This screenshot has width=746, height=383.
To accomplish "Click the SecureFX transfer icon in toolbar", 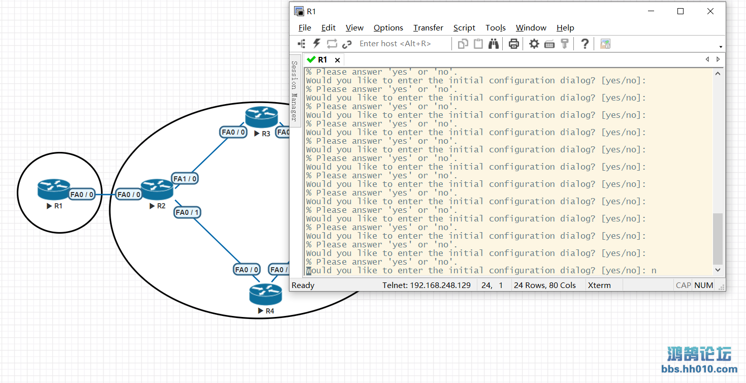I will tap(605, 44).
